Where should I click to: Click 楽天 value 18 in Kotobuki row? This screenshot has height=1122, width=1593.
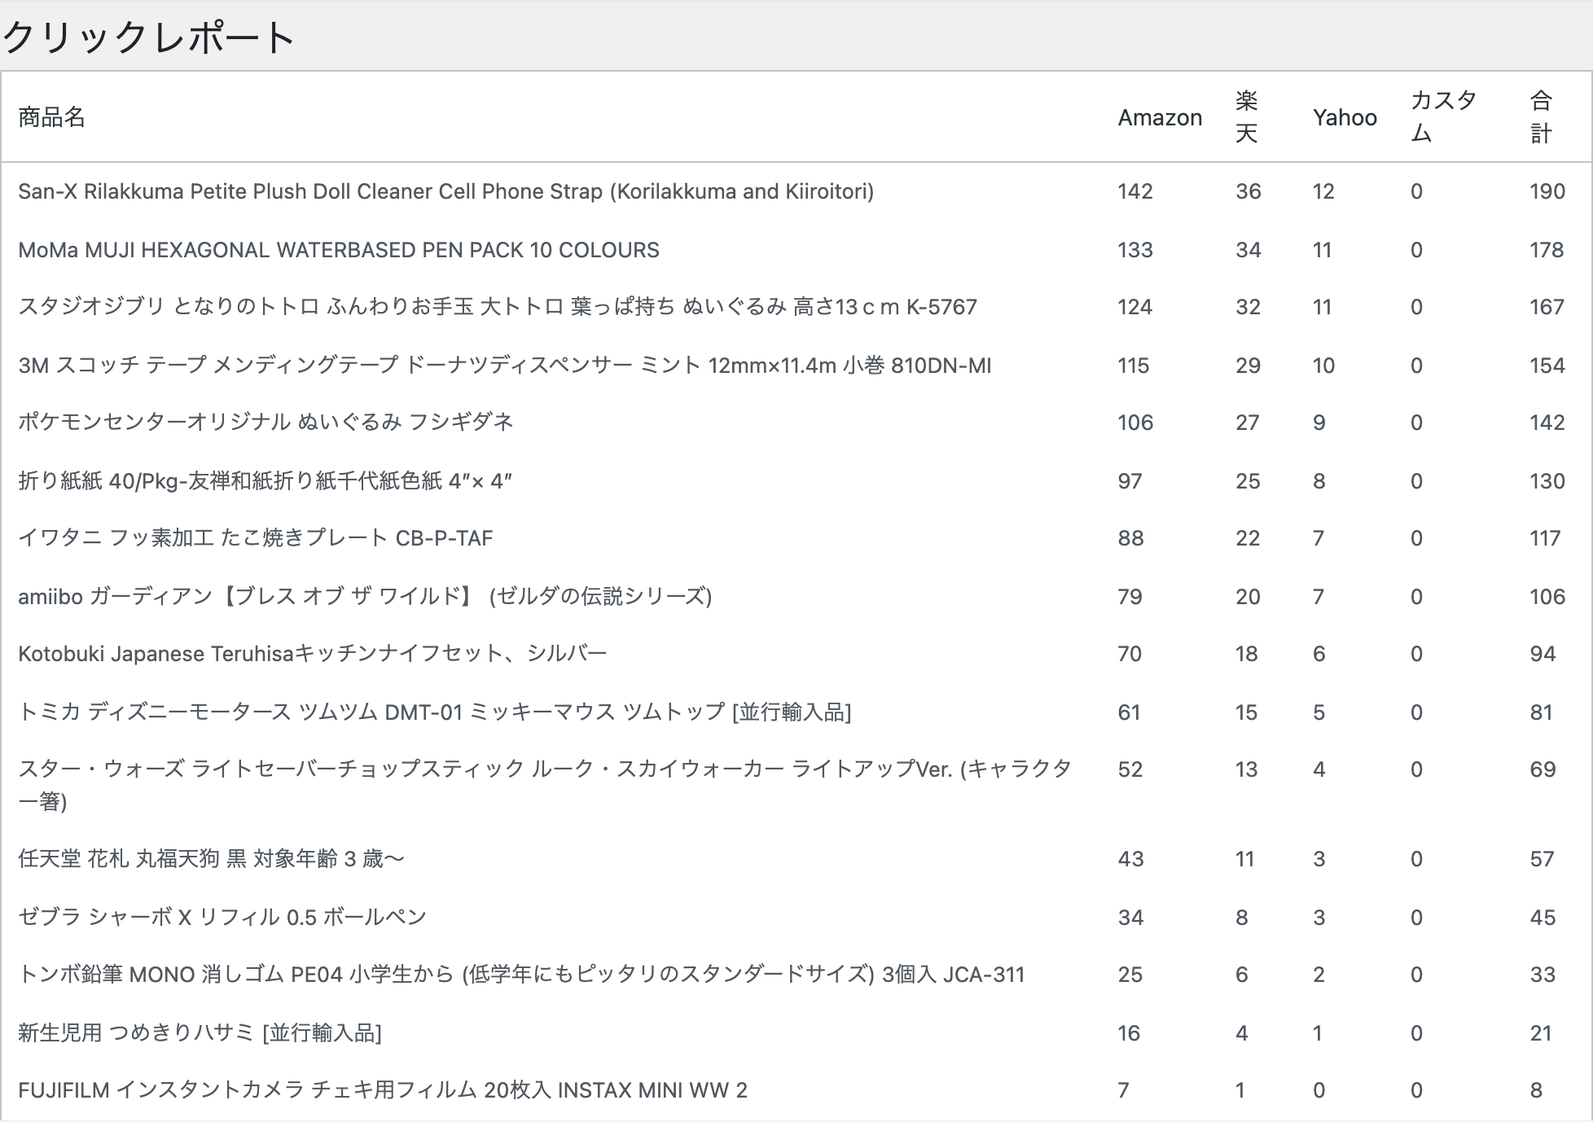coord(1247,654)
